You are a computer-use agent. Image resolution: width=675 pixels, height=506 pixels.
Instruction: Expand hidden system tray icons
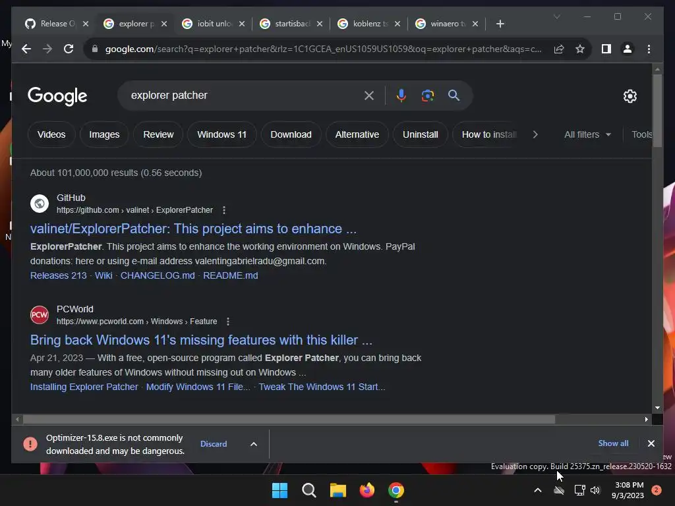coord(538,490)
